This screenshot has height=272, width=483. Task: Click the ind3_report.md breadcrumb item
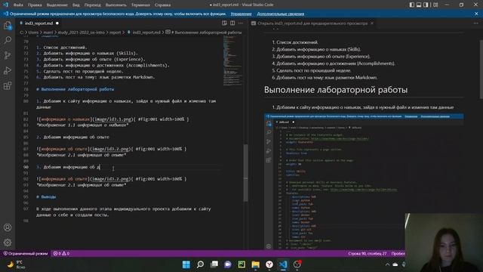pos(146,32)
